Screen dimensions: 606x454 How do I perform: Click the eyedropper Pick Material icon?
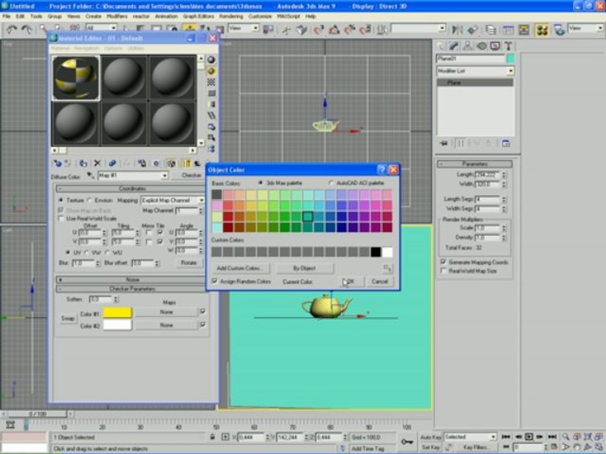click(x=90, y=176)
